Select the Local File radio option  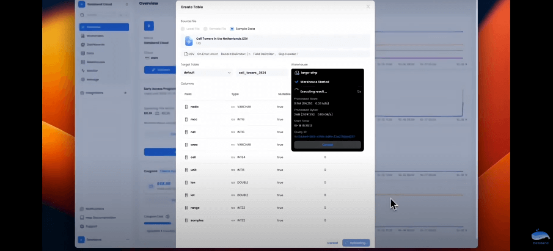tap(183, 29)
